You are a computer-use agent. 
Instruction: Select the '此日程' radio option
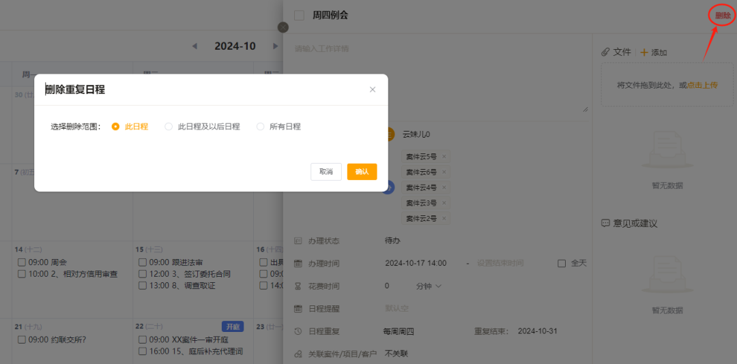[115, 126]
